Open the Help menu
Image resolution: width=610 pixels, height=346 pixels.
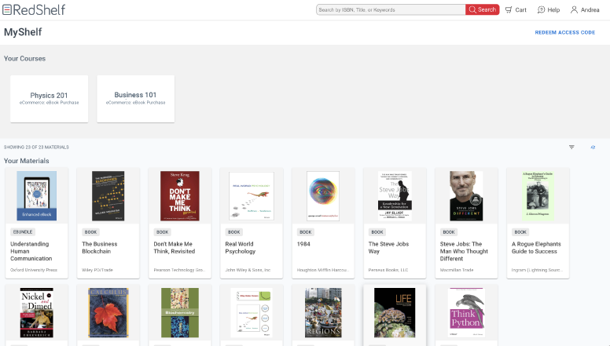[549, 9]
